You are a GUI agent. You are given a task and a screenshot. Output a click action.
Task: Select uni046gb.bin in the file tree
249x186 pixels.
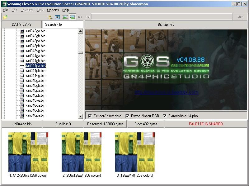(x=36, y=110)
